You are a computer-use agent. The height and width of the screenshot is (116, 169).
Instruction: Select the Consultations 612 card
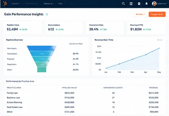(x=64, y=28)
